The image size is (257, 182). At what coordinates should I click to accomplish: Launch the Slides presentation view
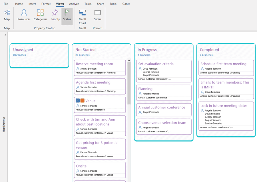[x=98, y=13]
